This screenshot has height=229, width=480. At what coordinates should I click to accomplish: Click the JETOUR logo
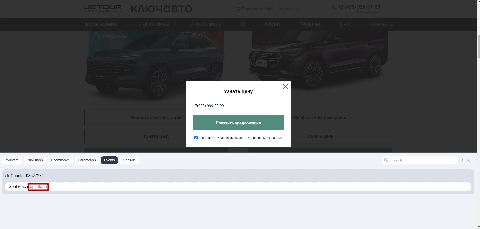coord(102,9)
